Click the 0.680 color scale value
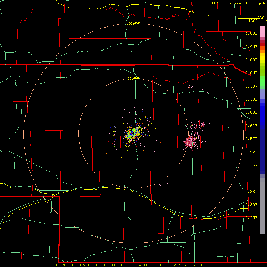The height and width of the screenshot is (267, 267). [251, 112]
